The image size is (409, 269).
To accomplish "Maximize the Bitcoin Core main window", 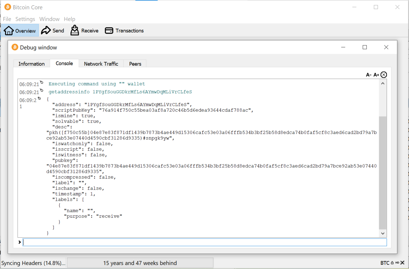I will coord(376,7).
